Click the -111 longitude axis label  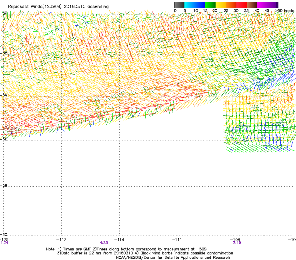[177, 240]
